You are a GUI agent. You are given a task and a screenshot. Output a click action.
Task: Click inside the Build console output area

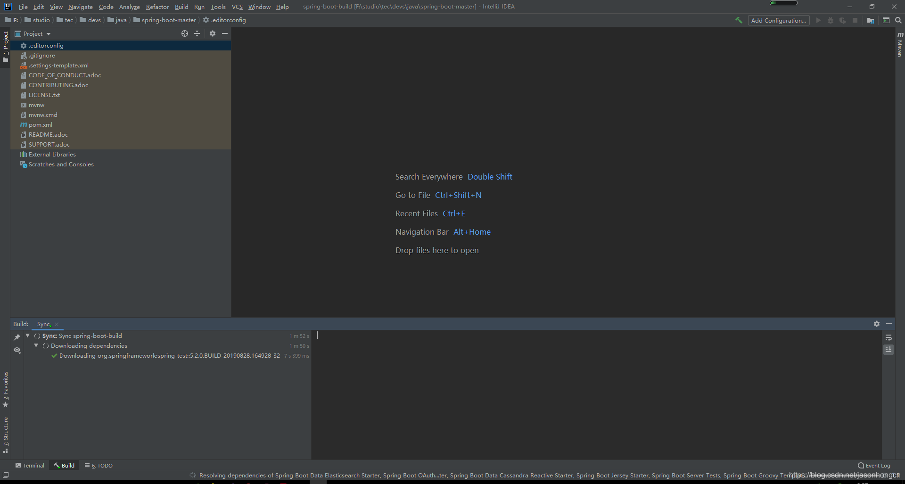point(596,394)
